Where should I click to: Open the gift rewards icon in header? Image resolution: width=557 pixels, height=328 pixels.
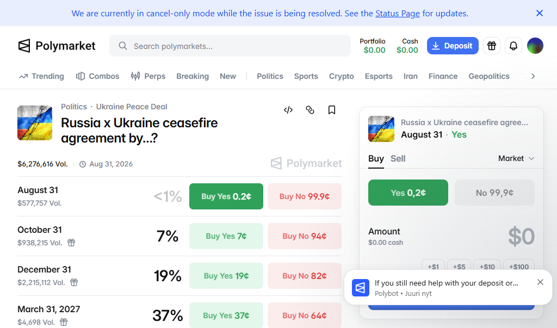[x=492, y=46]
